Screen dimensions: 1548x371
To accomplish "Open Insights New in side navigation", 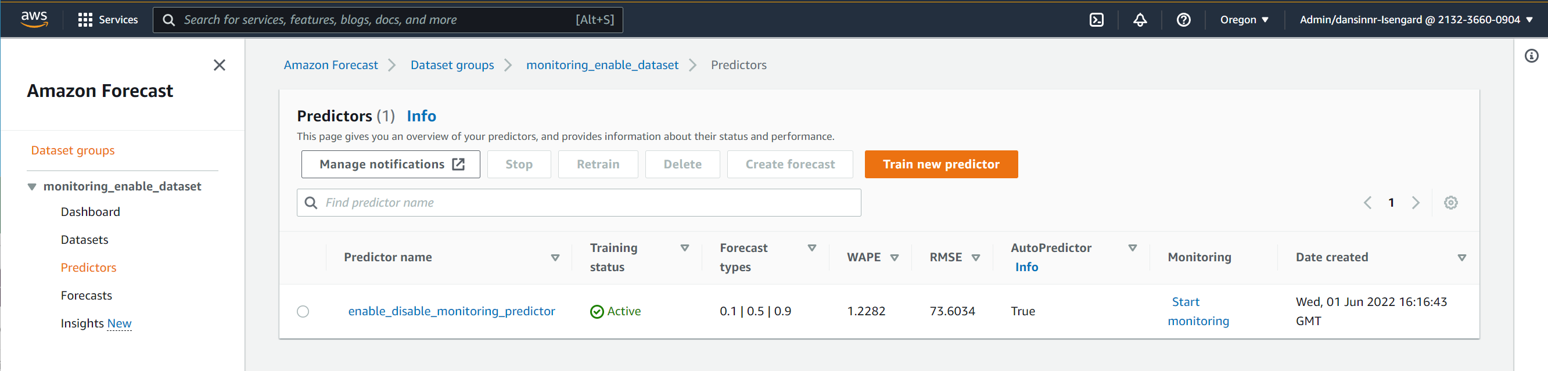I will pos(96,323).
